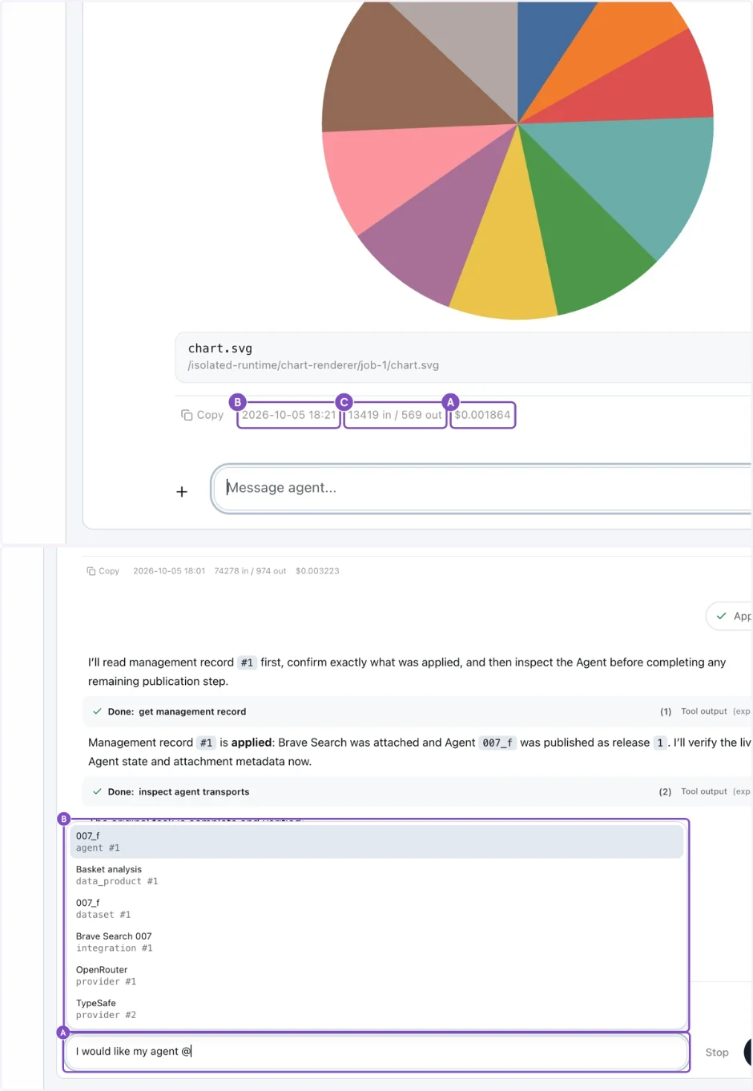Select Brave Search 007 integration suggestion
This screenshot has height=1091, width=753.
[x=376, y=942]
